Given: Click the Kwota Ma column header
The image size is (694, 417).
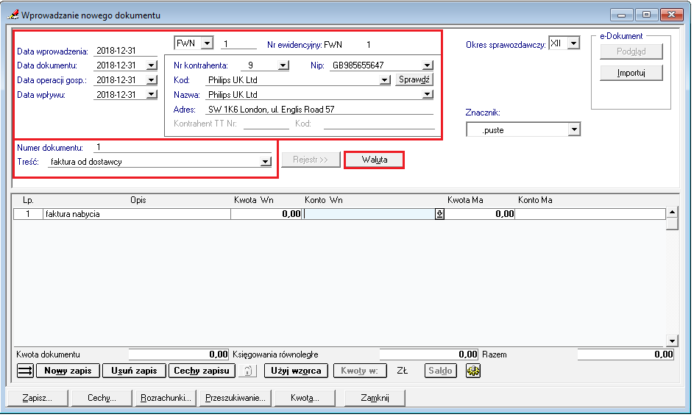Looking at the screenshot, I should tap(465, 200).
